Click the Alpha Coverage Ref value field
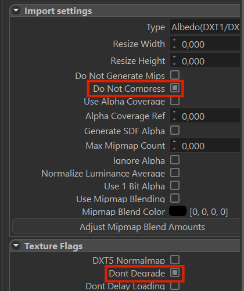This screenshot has width=244, height=291. coord(204,116)
